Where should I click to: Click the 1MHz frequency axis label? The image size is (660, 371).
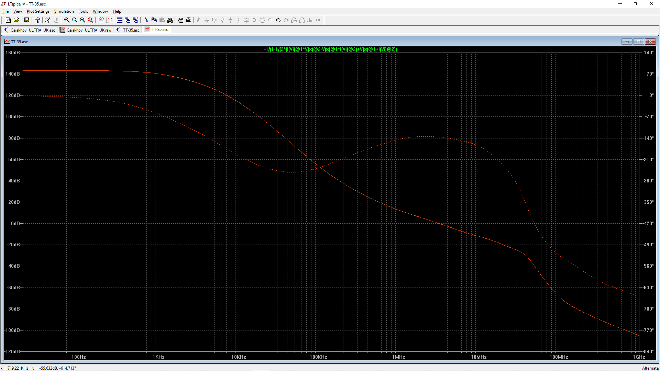tap(398, 357)
